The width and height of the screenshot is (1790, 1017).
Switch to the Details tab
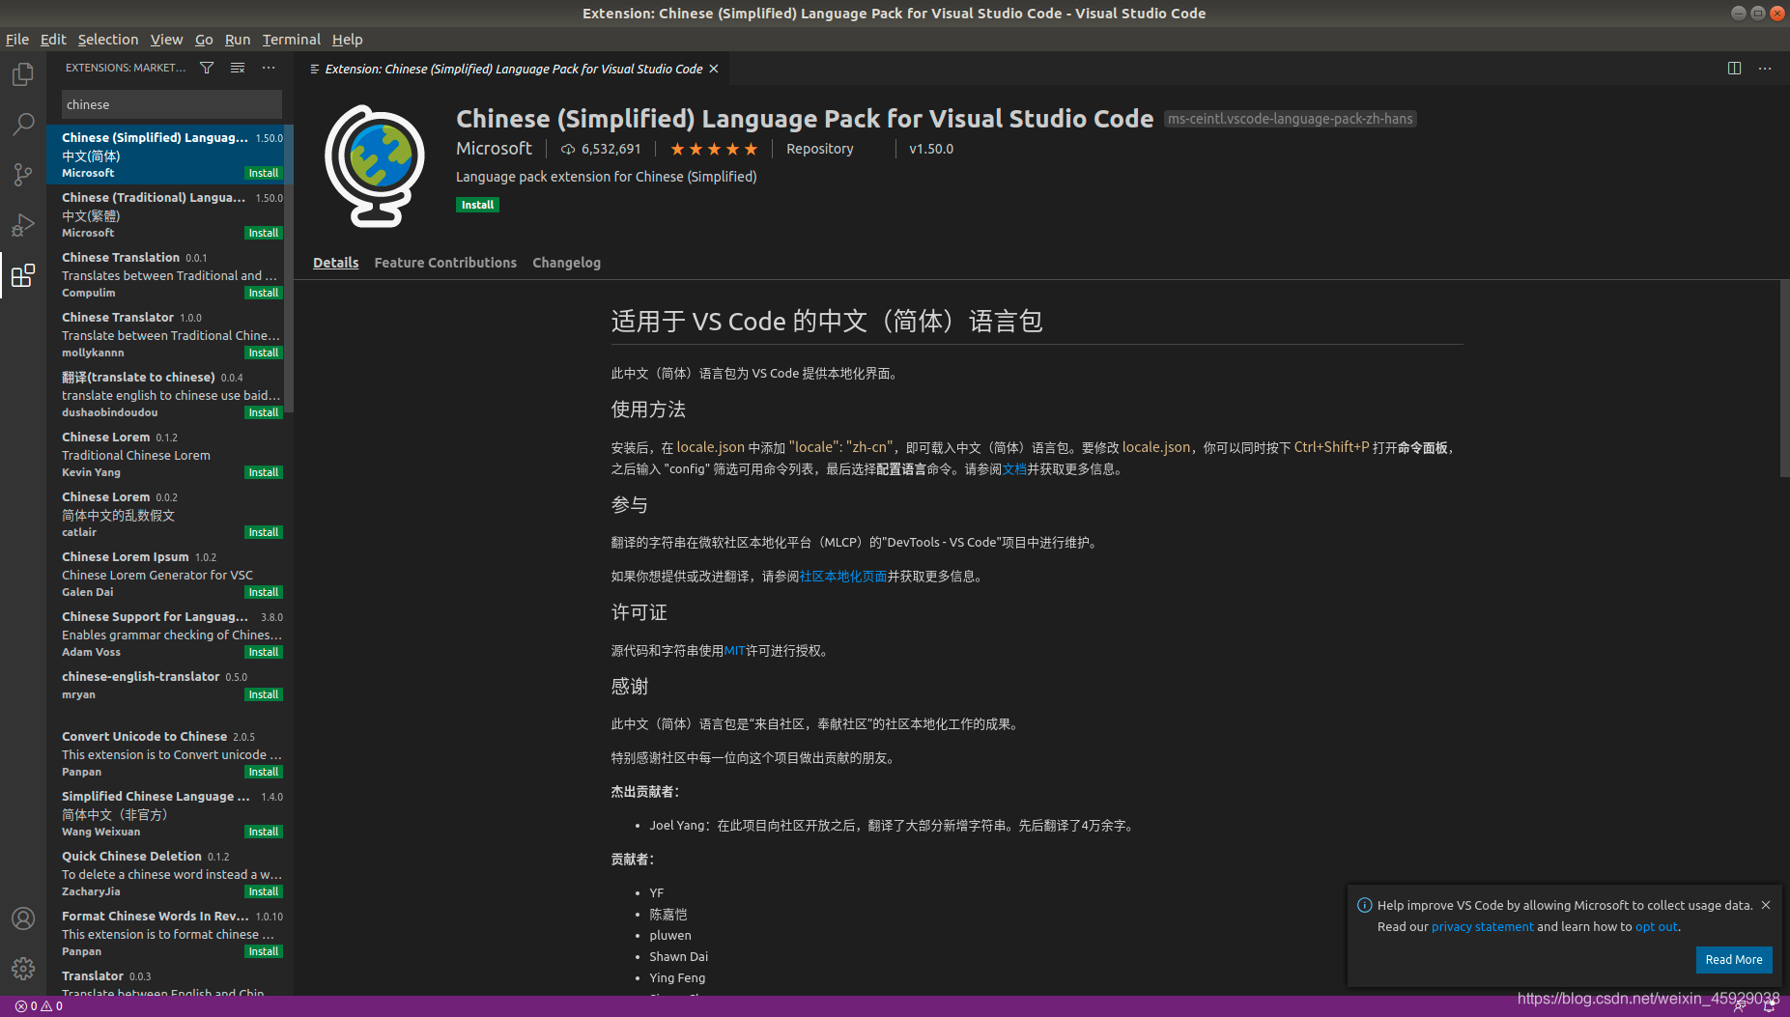[x=335, y=263]
